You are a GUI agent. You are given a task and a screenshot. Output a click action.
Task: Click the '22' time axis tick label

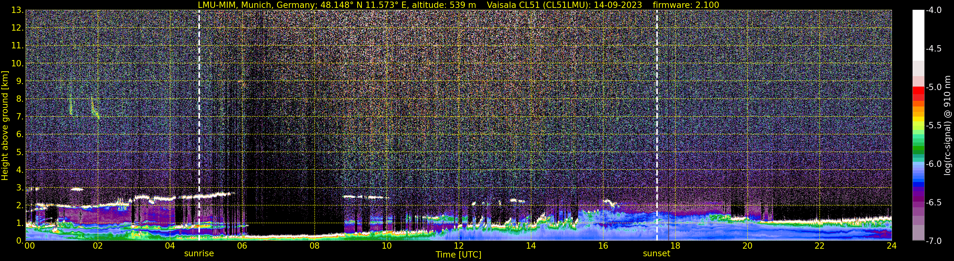[820, 246]
